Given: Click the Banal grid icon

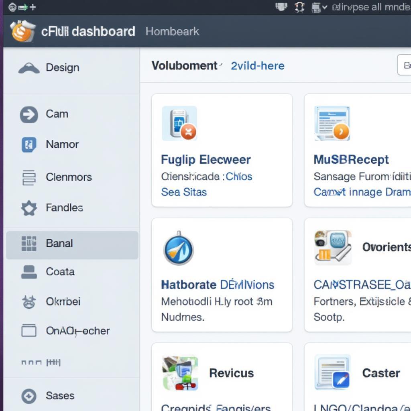Looking at the screenshot, I should pos(29,244).
